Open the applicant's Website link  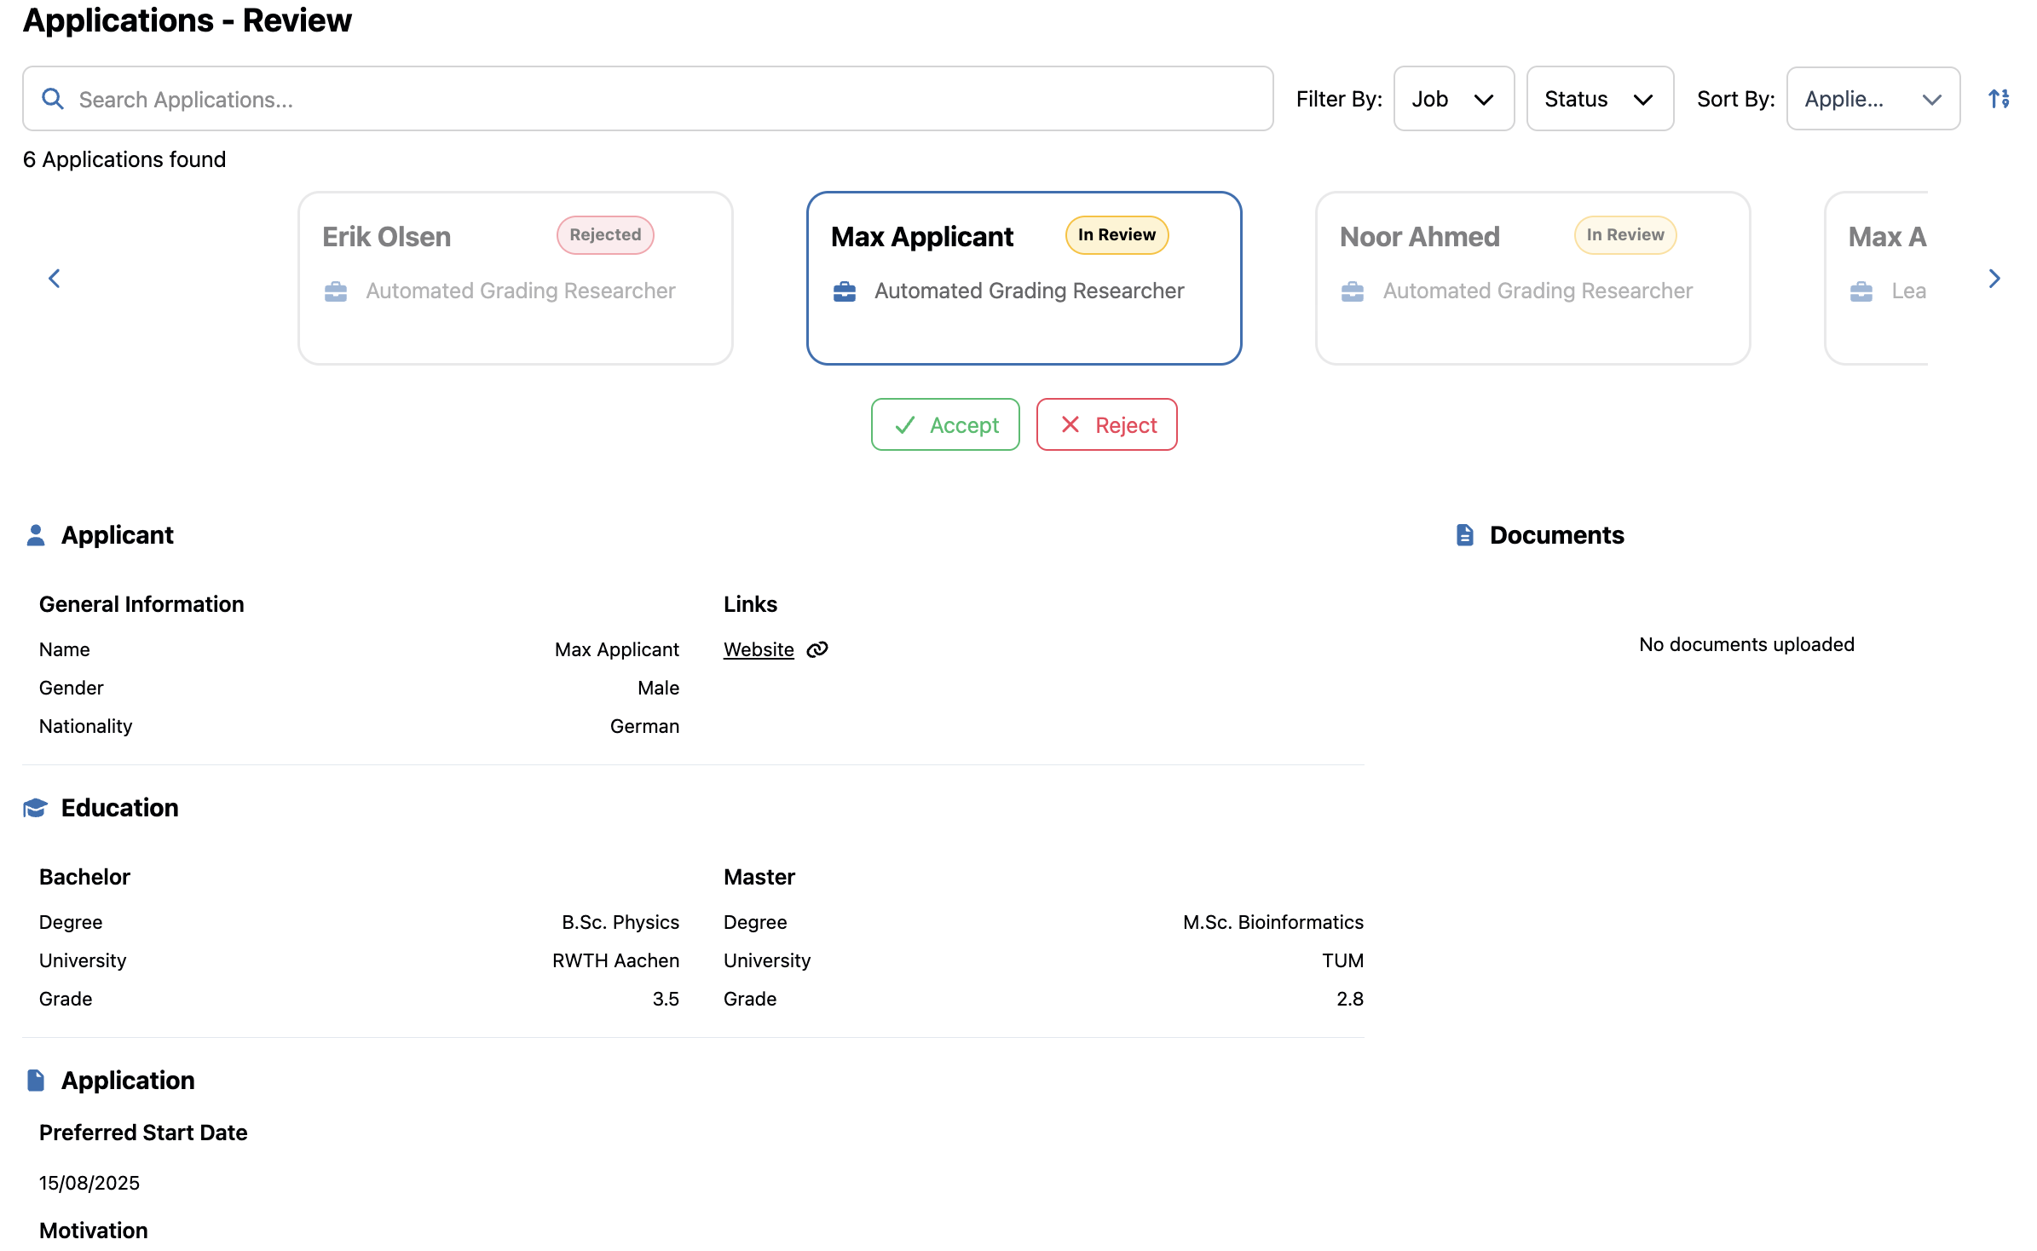point(759,649)
